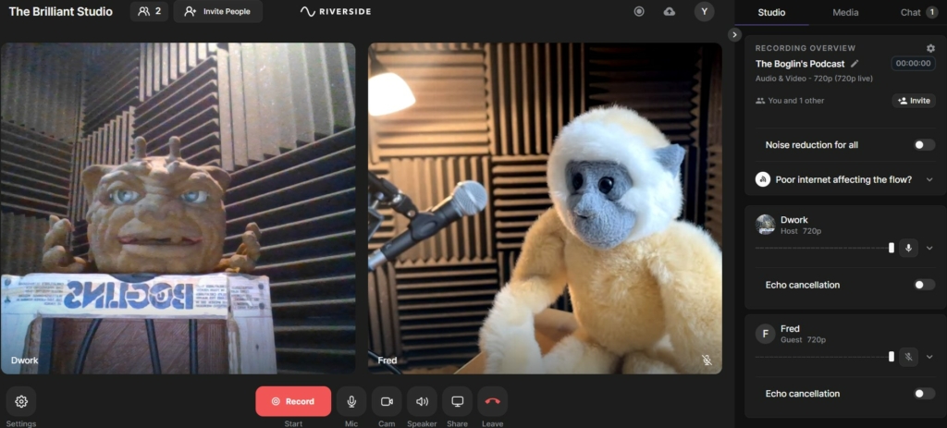The image size is (947, 428).
Task: Toggle Dwork's Echo cancellation switch
Action: 924,285
